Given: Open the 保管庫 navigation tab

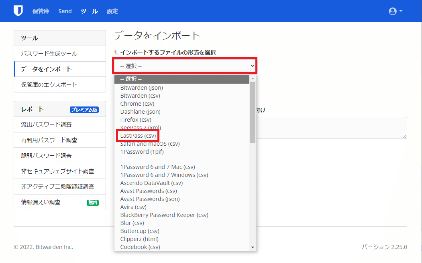Looking at the screenshot, I should tap(41, 11).
